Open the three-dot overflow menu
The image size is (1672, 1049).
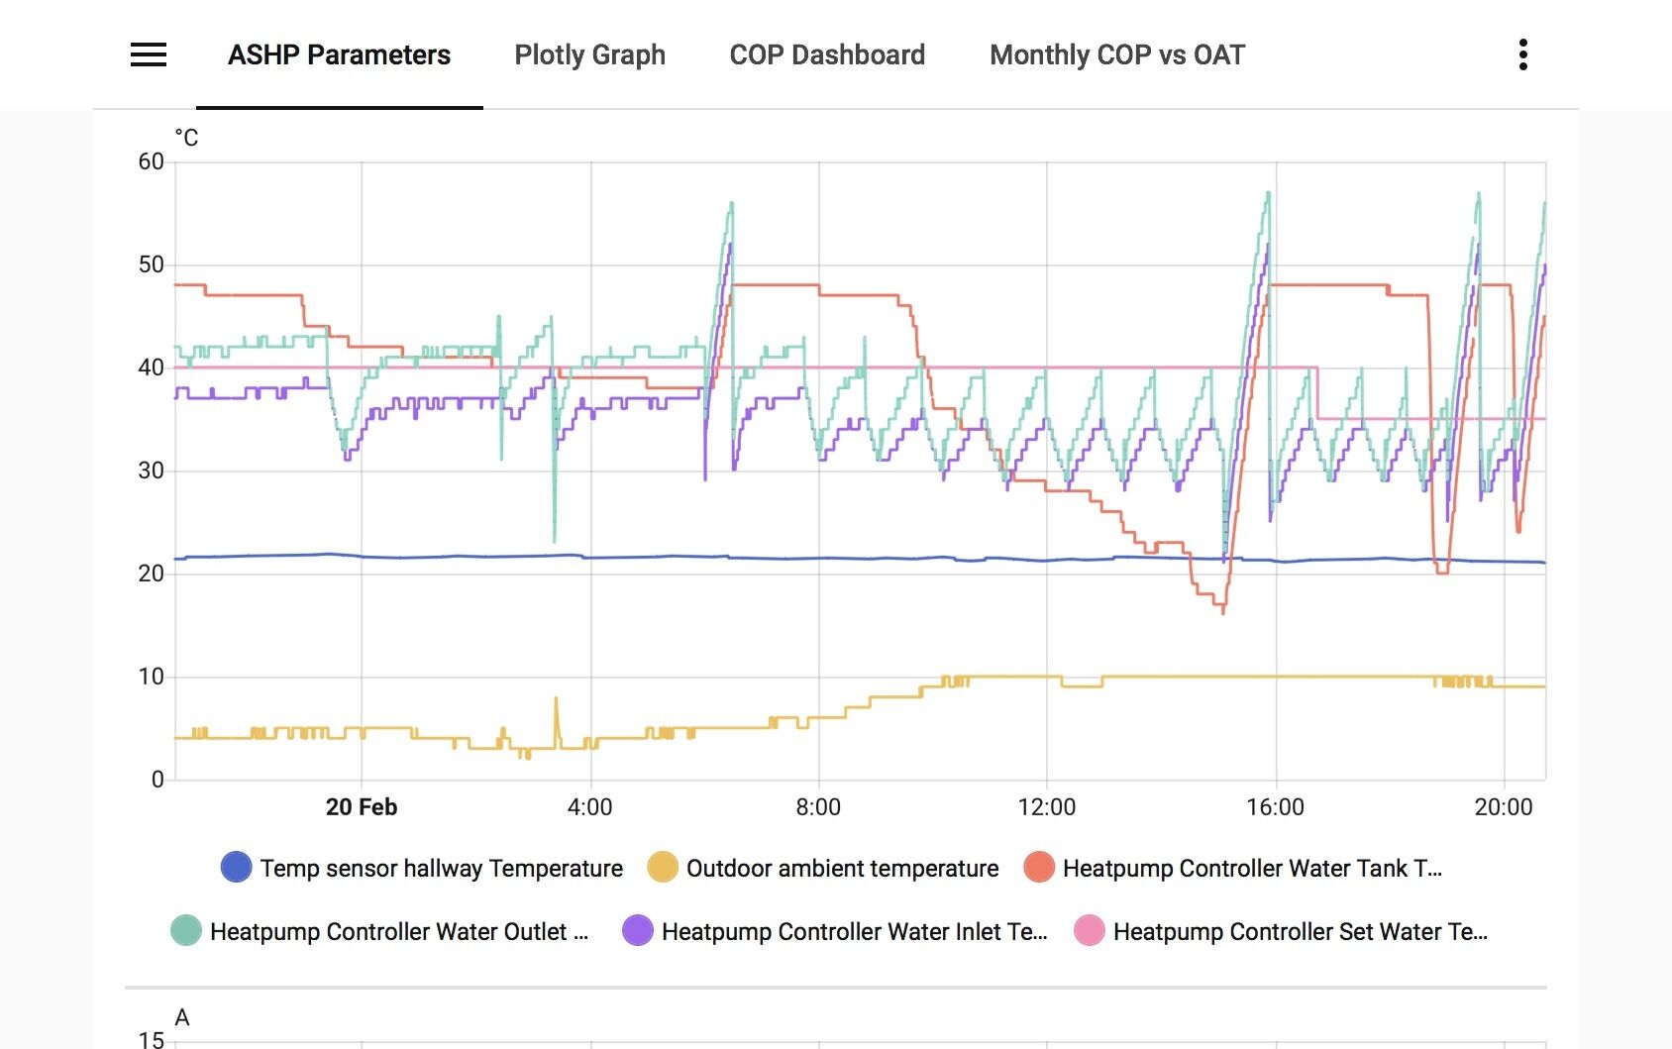(1522, 54)
